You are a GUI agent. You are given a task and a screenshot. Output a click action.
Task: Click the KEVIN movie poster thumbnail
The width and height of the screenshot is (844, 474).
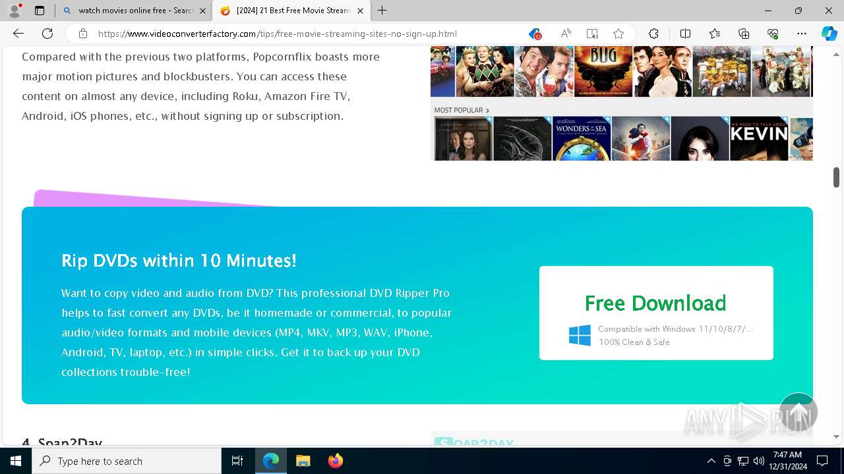759,138
